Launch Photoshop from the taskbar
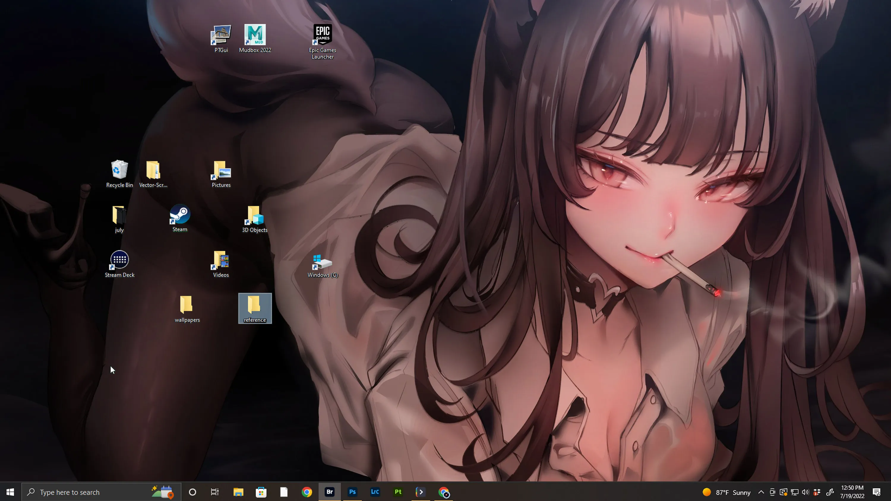The height and width of the screenshot is (501, 891). (x=352, y=492)
